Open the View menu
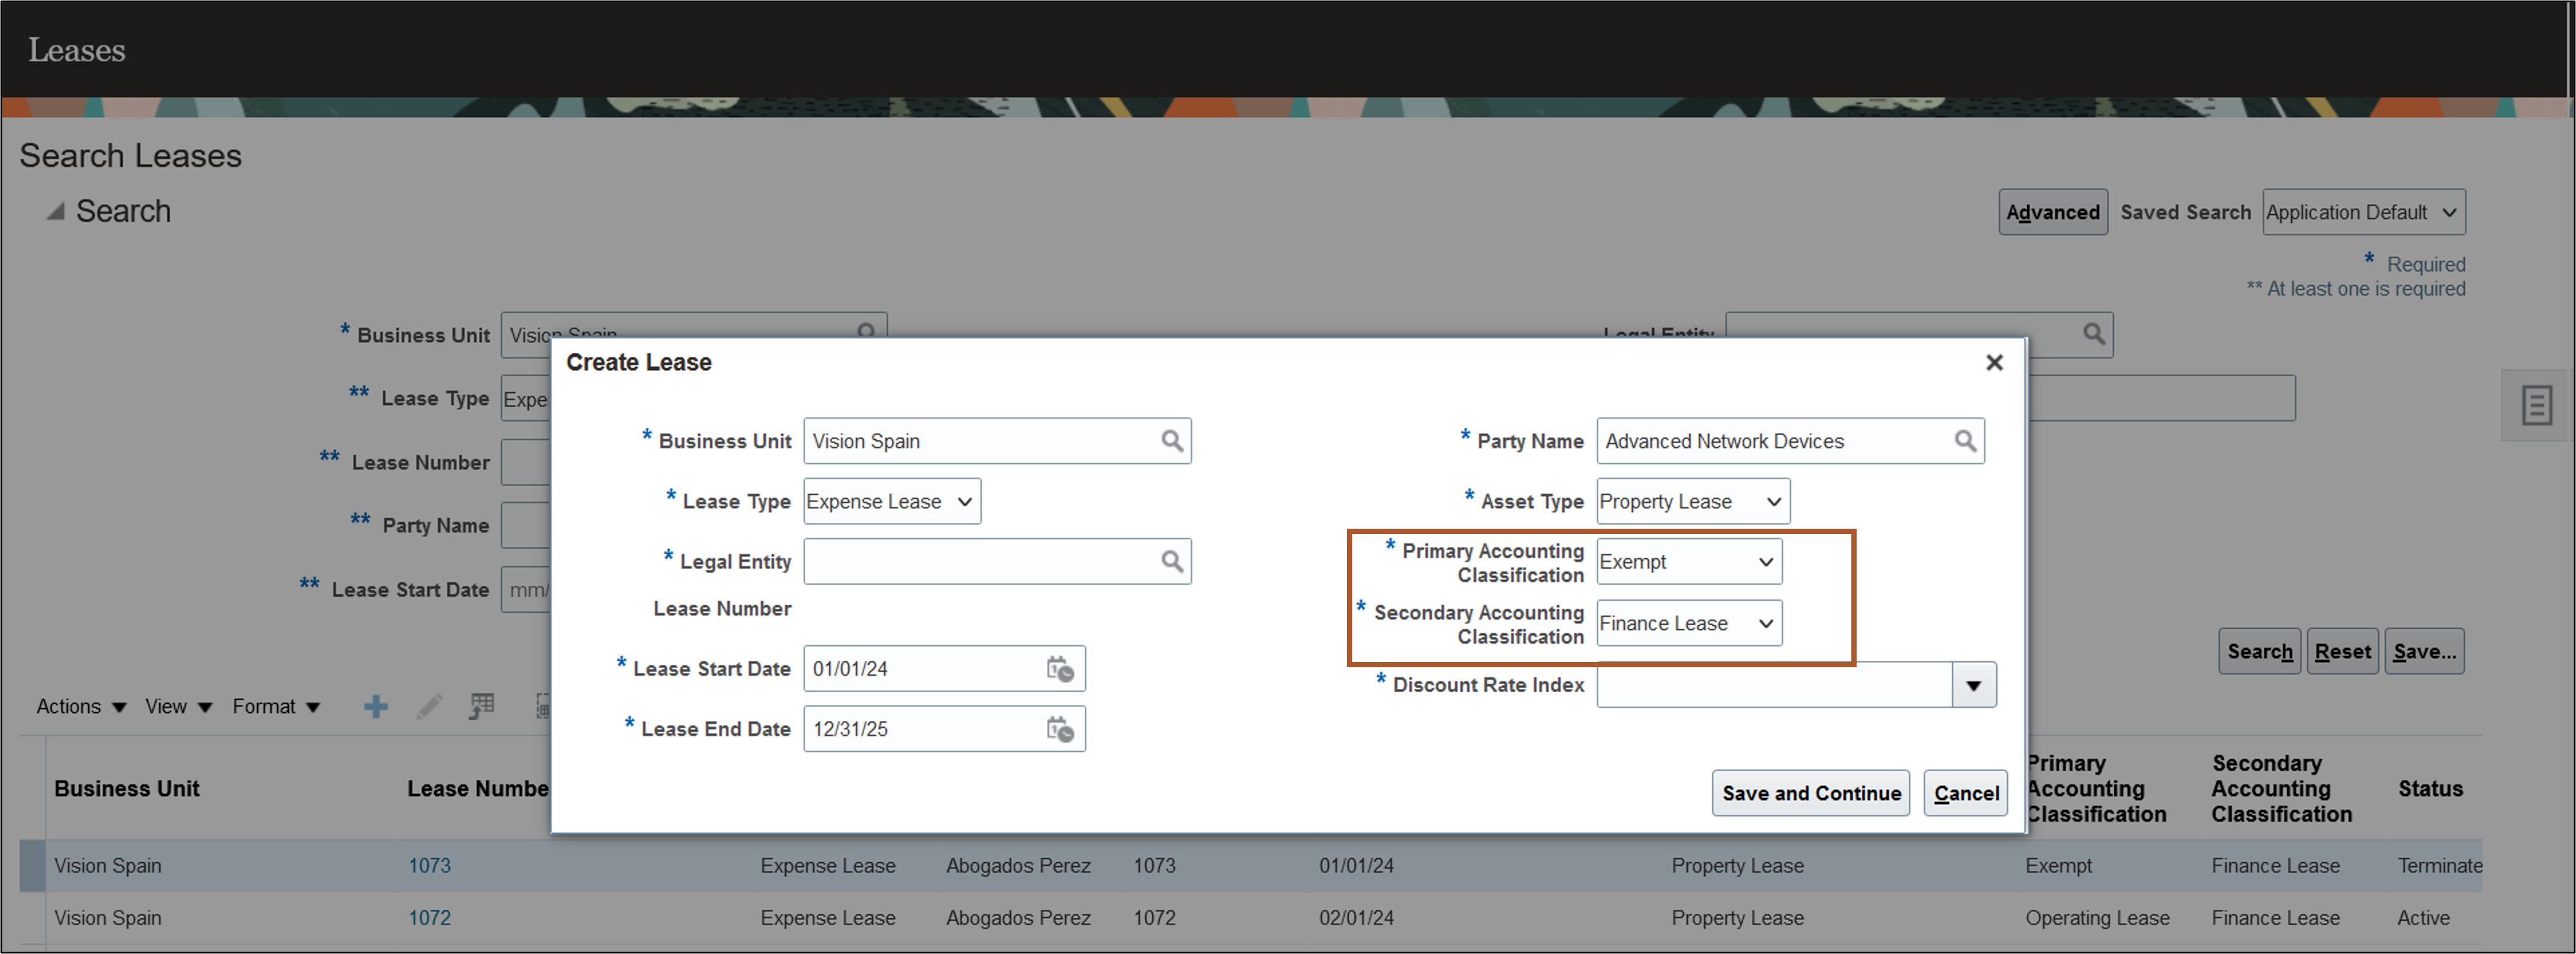The width and height of the screenshot is (2576, 954). coord(178,707)
